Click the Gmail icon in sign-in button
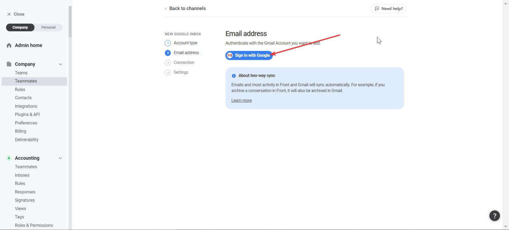The height and width of the screenshot is (230, 509). tap(230, 55)
